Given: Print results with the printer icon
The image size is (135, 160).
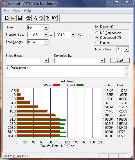Looking at the screenshot, I should tap(28, 18).
